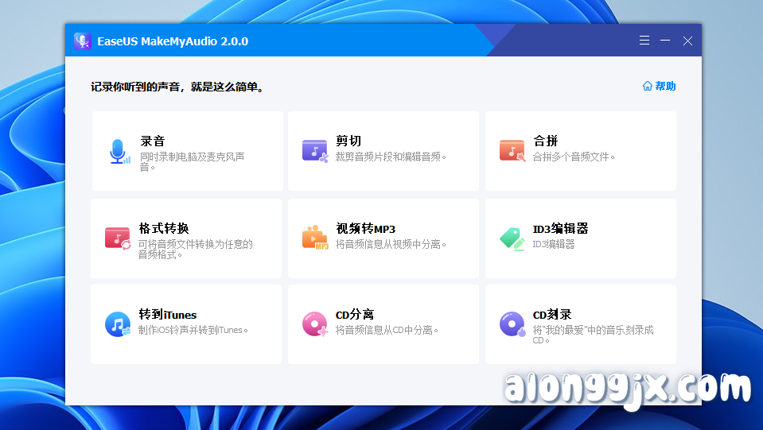The width and height of the screenshot is (763, 430).
Task: Select the bold ID3编辑器 title
Action: click(561, 228)
